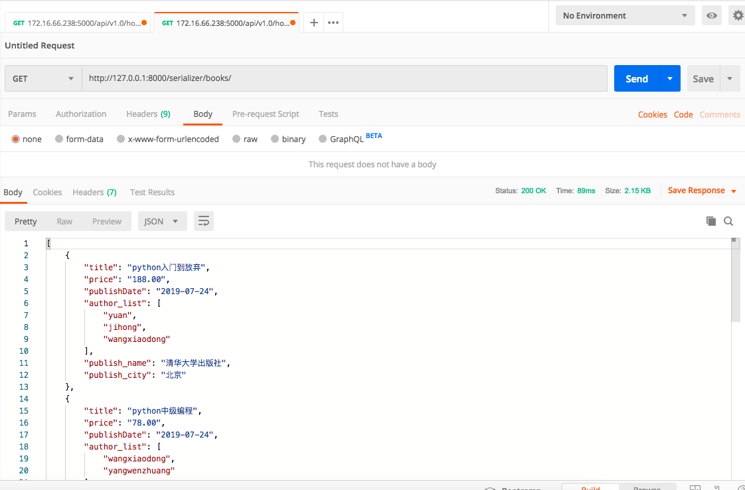Open the Code link

tap(683, 115)
